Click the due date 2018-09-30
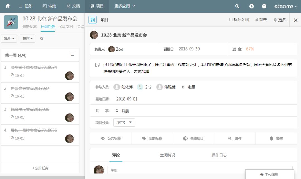 (x=189, y=49)
